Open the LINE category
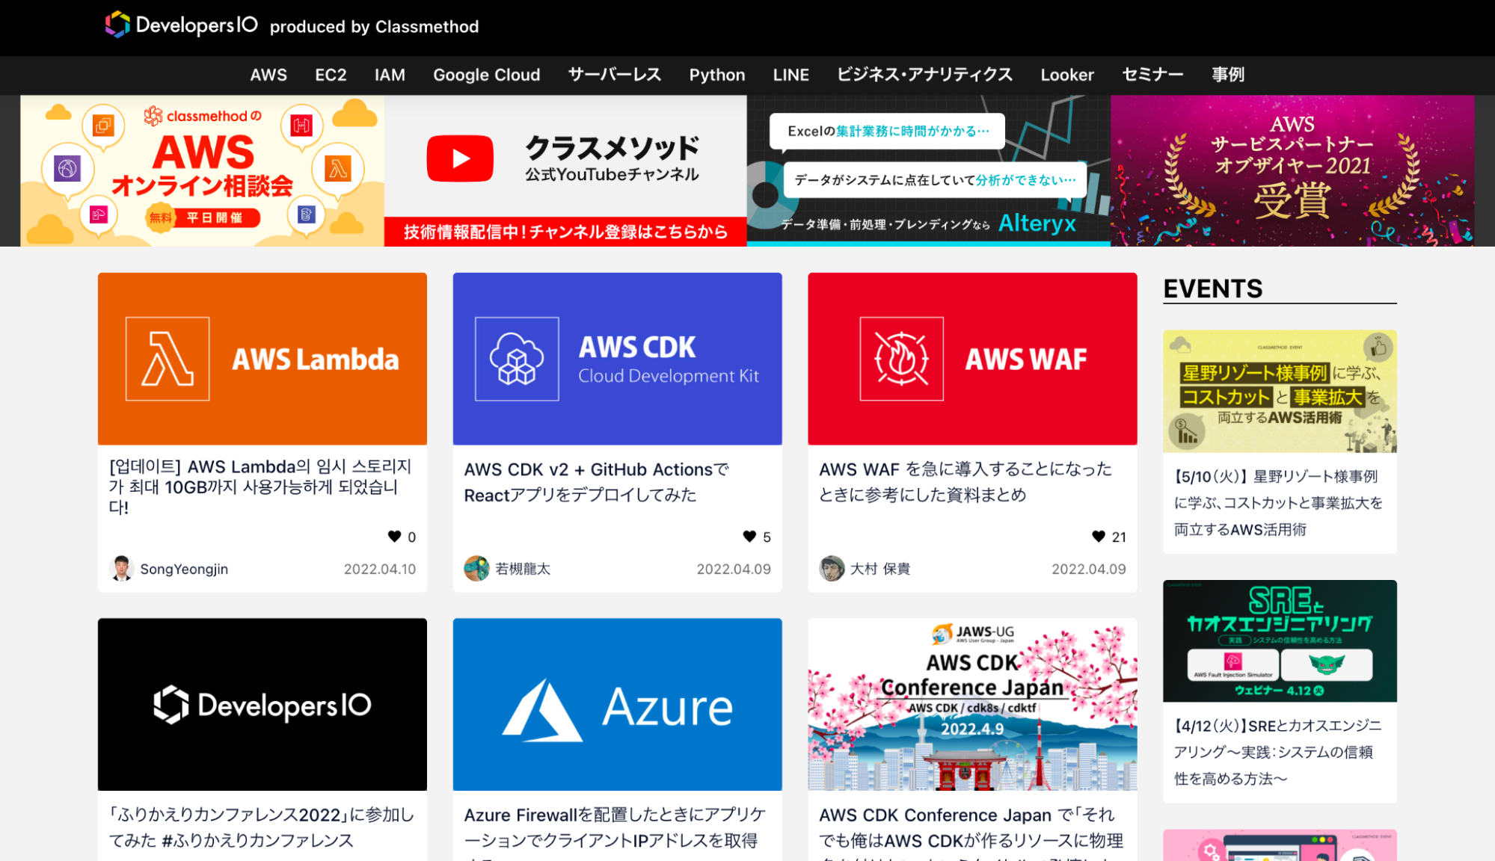Image resolution: width=1495 pixels, height=861 pixels. click(x=791, y=75)
